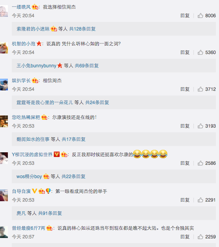This screenshot has width=219, height=247.
Task: Like the 相信周杰 comment with 3712 likes
Action: (200, 89)
